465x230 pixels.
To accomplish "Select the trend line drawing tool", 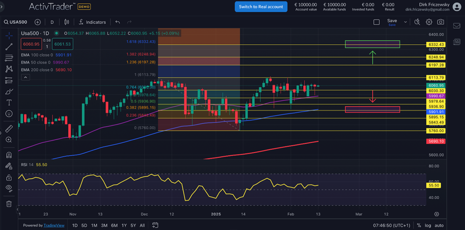I will [x=9, y=47].
